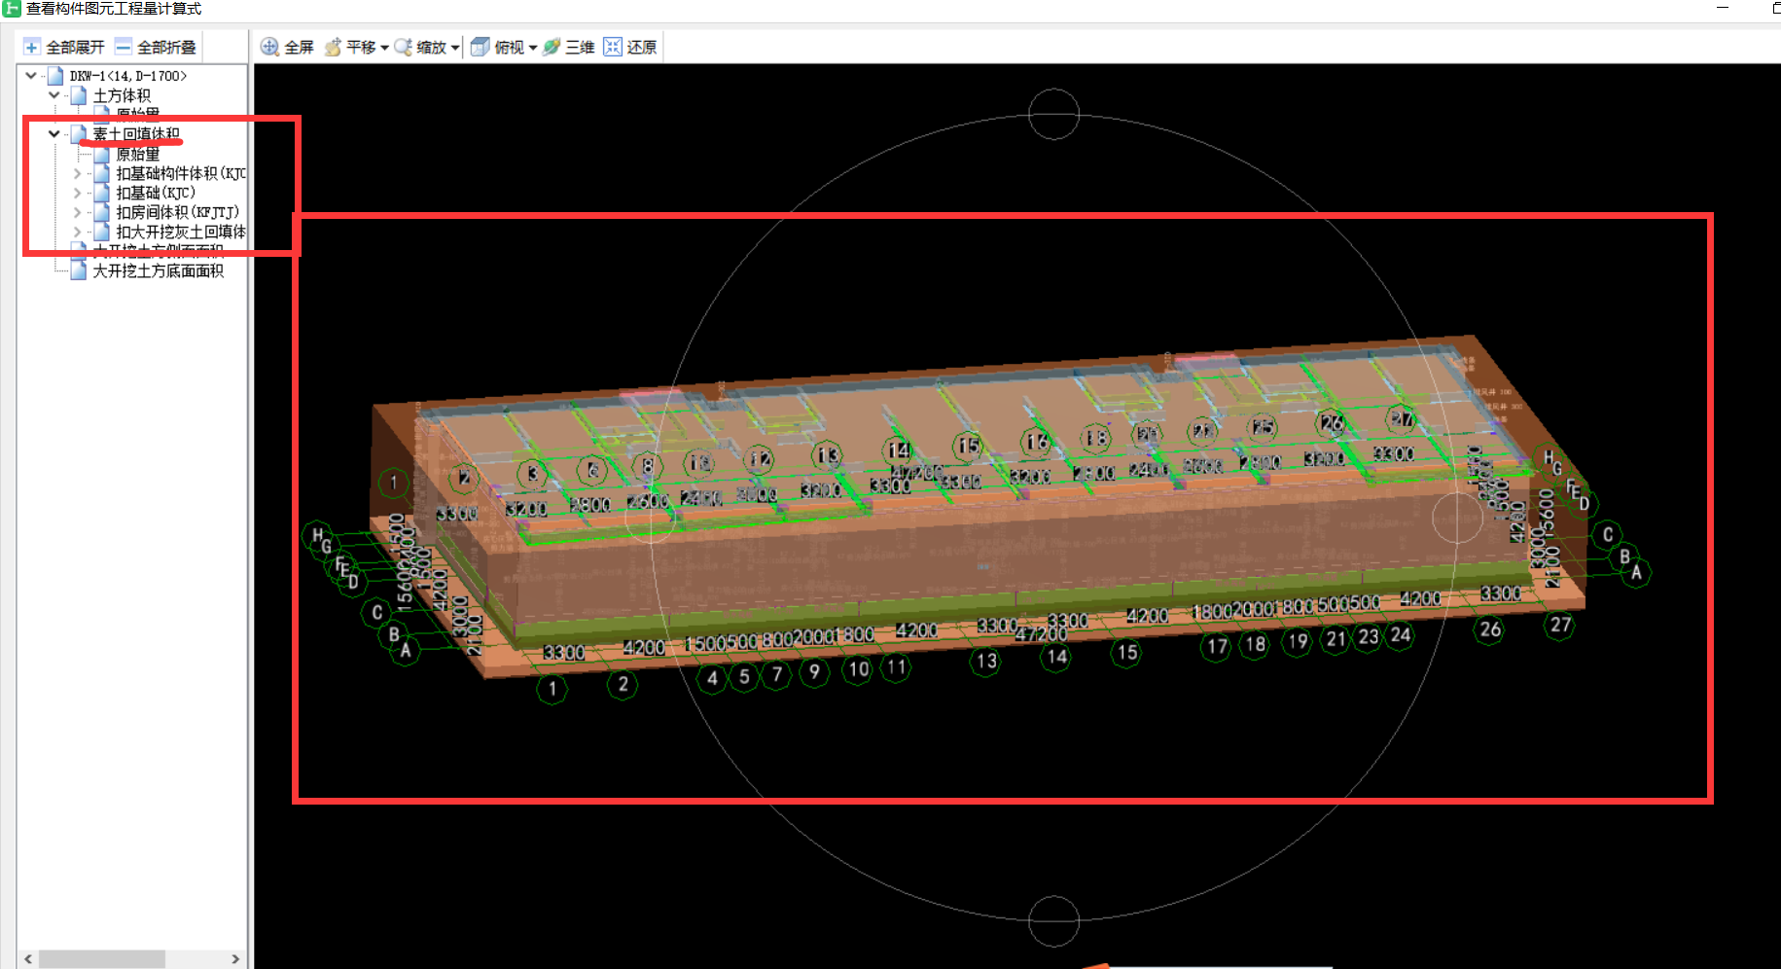Select the 平移 pan hand tool
This screenshot has width=1781, height=969.
pyautogui.click(x=350, y=47)
